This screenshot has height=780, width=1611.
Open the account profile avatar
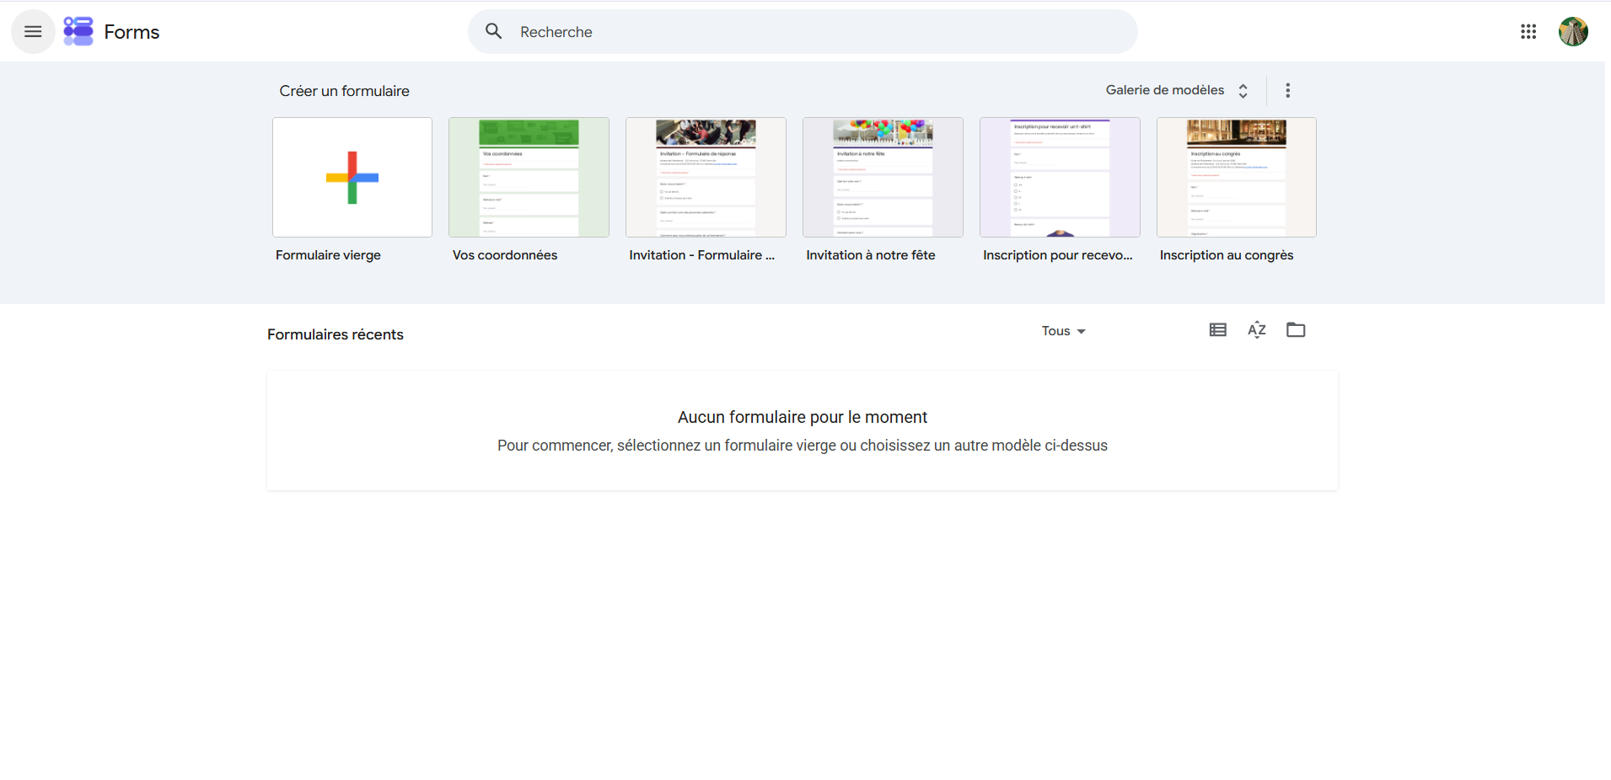(x=1573, y=32)
